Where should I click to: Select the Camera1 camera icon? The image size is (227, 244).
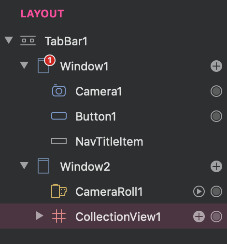59,91
